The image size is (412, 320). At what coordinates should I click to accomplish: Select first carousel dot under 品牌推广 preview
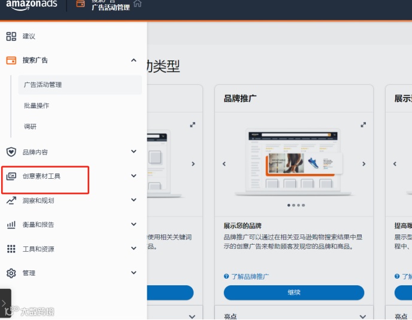point(289,205)
